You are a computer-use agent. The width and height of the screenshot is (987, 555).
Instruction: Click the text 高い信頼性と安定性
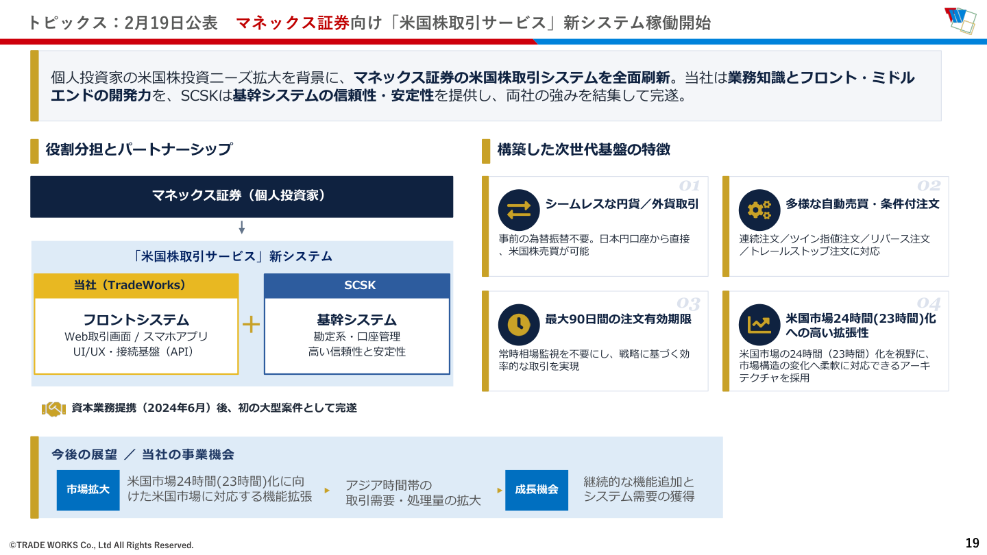[x=357, y=351]
